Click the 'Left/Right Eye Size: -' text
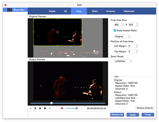This screenshot has width=159, height=122. [126, 98]
